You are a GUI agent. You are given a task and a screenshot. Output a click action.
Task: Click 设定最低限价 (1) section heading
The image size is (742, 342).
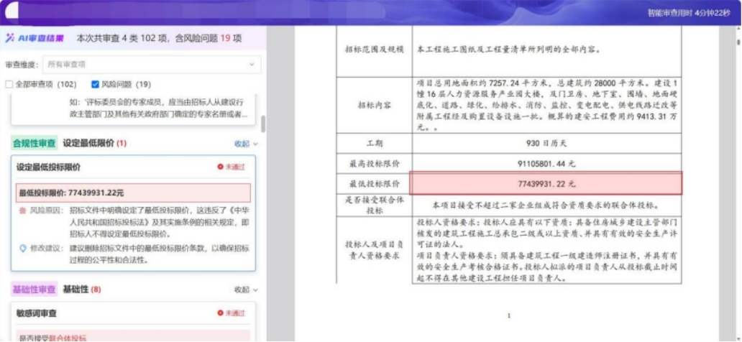pyautogui.click(x=95, y=143)
